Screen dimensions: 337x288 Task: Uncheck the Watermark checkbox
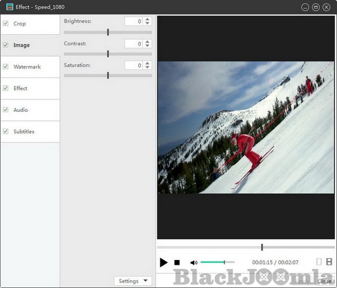(x=6, y=67)
